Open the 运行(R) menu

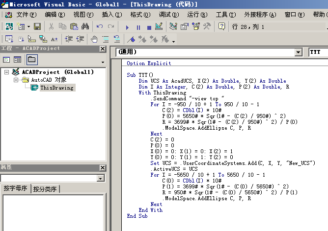point(197,15)
